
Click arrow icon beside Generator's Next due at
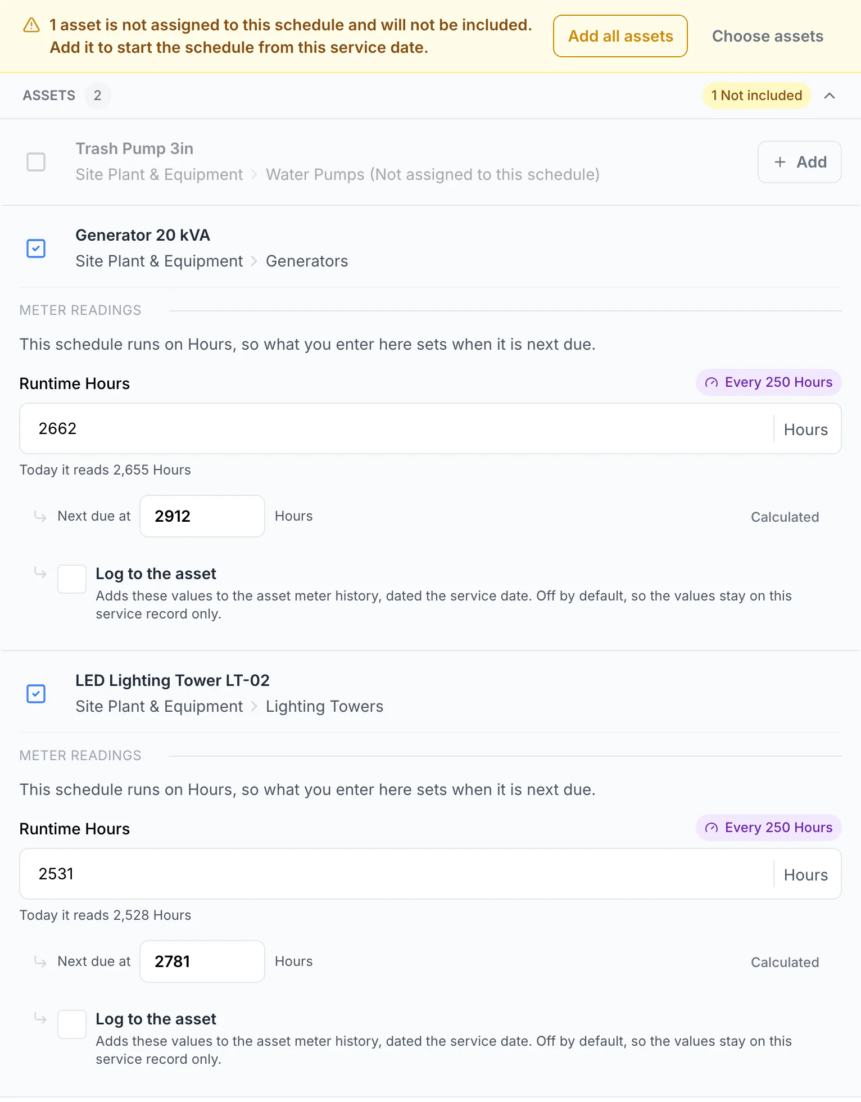40,516
